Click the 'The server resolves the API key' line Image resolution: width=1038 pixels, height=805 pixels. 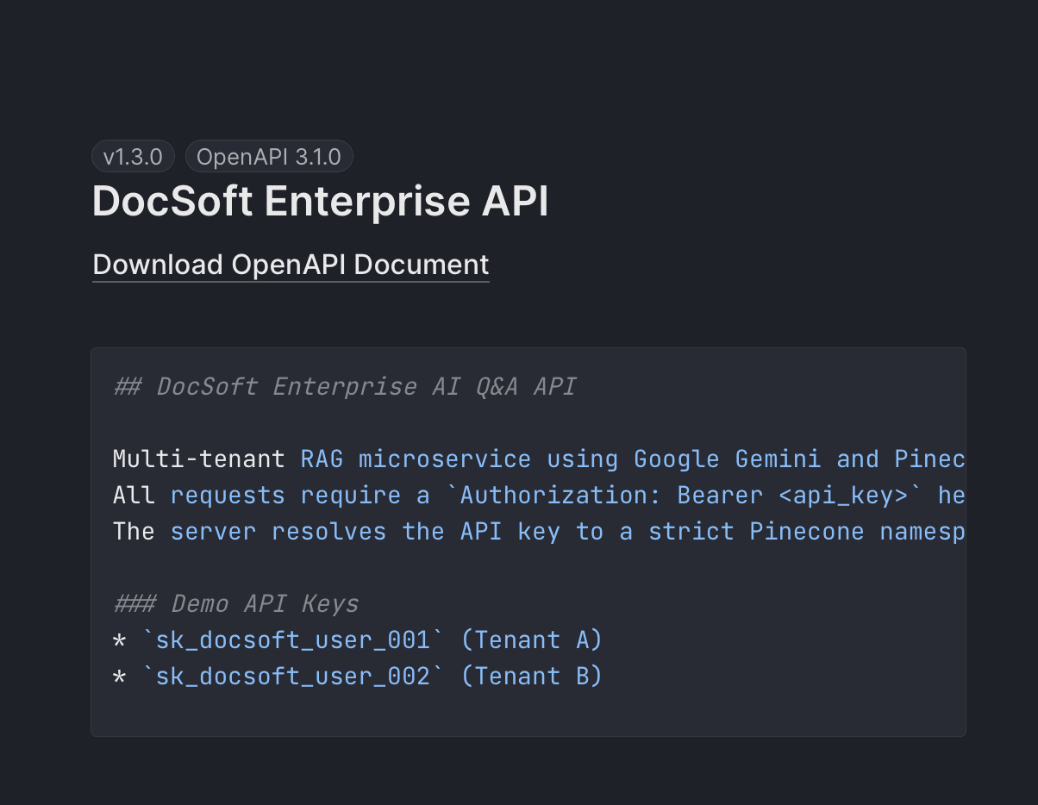[539, 531]
